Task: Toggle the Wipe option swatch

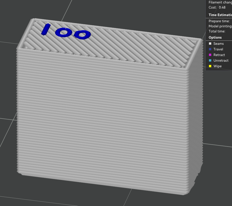Action: 210,66
